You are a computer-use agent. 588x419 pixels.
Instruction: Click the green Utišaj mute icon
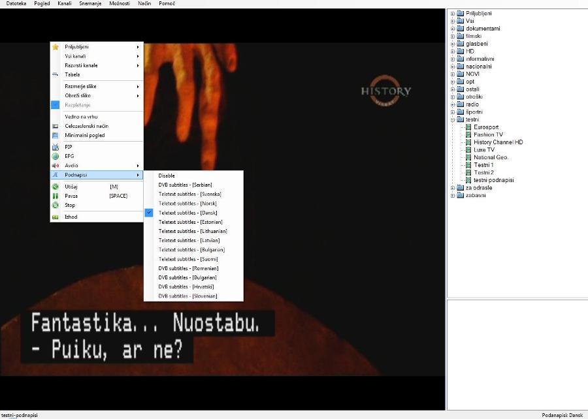point(56,187)
